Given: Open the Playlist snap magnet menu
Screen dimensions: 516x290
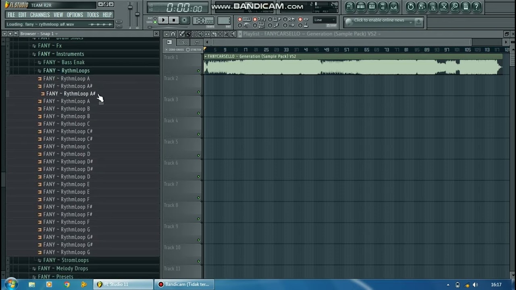Looking at the screenshot, I should [173, 34].
